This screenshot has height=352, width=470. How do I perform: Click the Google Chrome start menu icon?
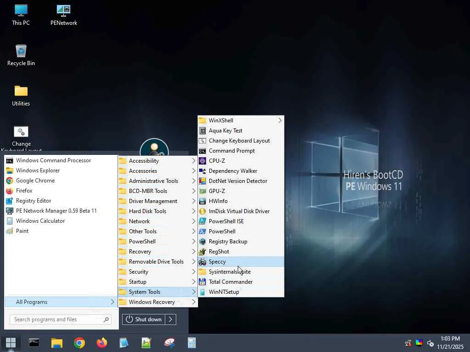[10, 181]
